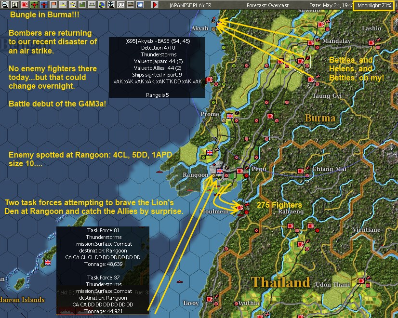Select the Japanese base icon at Lashio
The height and width of the screenshot is (318, 398).
click(x=371, y=42)
